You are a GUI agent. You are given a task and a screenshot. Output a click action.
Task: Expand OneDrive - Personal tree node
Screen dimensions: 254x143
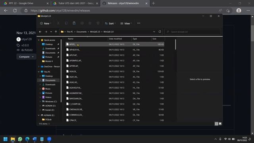[x=39, y=66]
